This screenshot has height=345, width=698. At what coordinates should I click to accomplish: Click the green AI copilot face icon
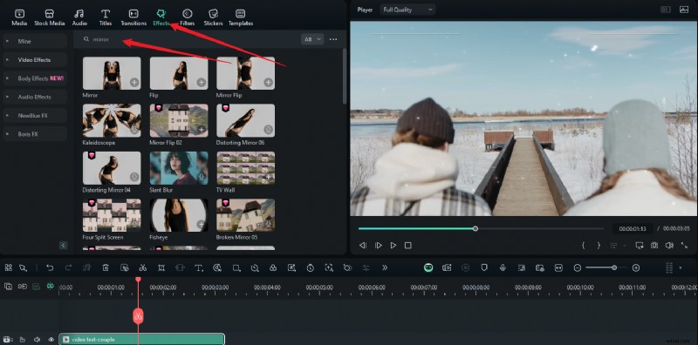point(428,267)
